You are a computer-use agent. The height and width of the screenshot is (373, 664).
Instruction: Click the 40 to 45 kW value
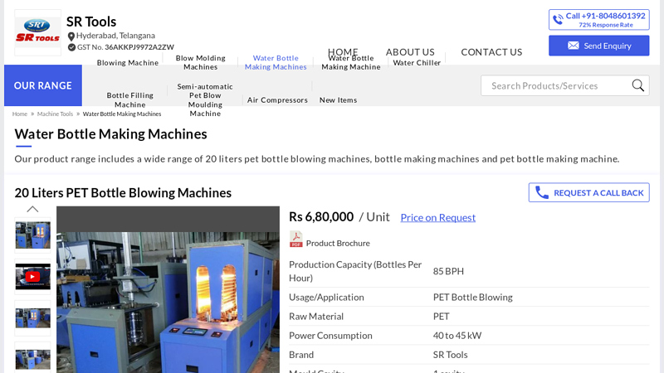coord(457,336)
